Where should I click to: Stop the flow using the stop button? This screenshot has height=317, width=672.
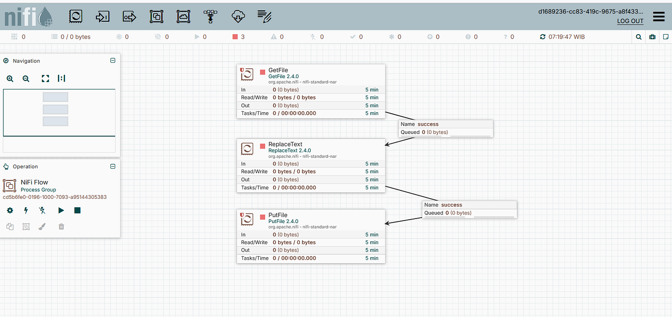point(76,210)
